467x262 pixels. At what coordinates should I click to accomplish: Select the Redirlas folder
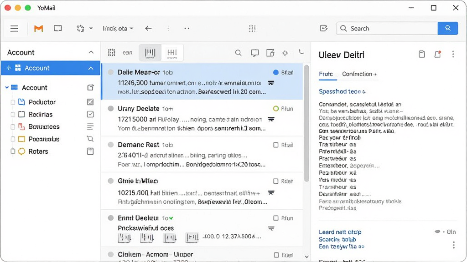click(41, 114)
